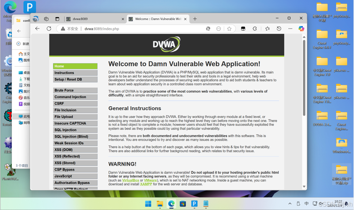Image resolution: width=354 pixels, height=210 pixels.
Task: Open the XSS (Stored) module
Action: 75,163
